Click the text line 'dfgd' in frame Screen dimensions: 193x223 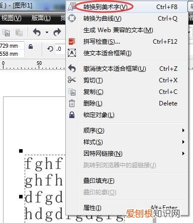[44, 198]
